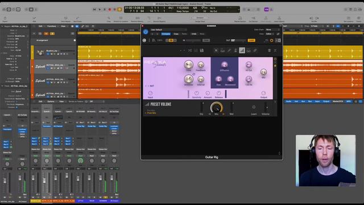The height and width of the screenshot is (205, 364).
Task: Click the Replika Output knob
Action: [x=263, y=93]
